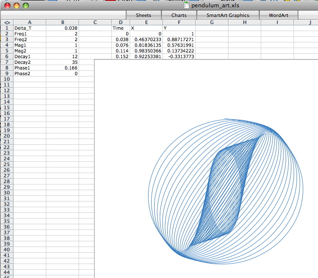Select column E header

tap(146, 22)
